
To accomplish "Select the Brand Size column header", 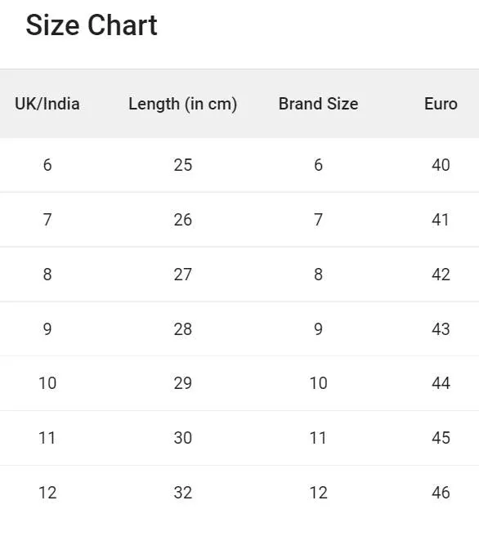I will (x=319, y=104).
